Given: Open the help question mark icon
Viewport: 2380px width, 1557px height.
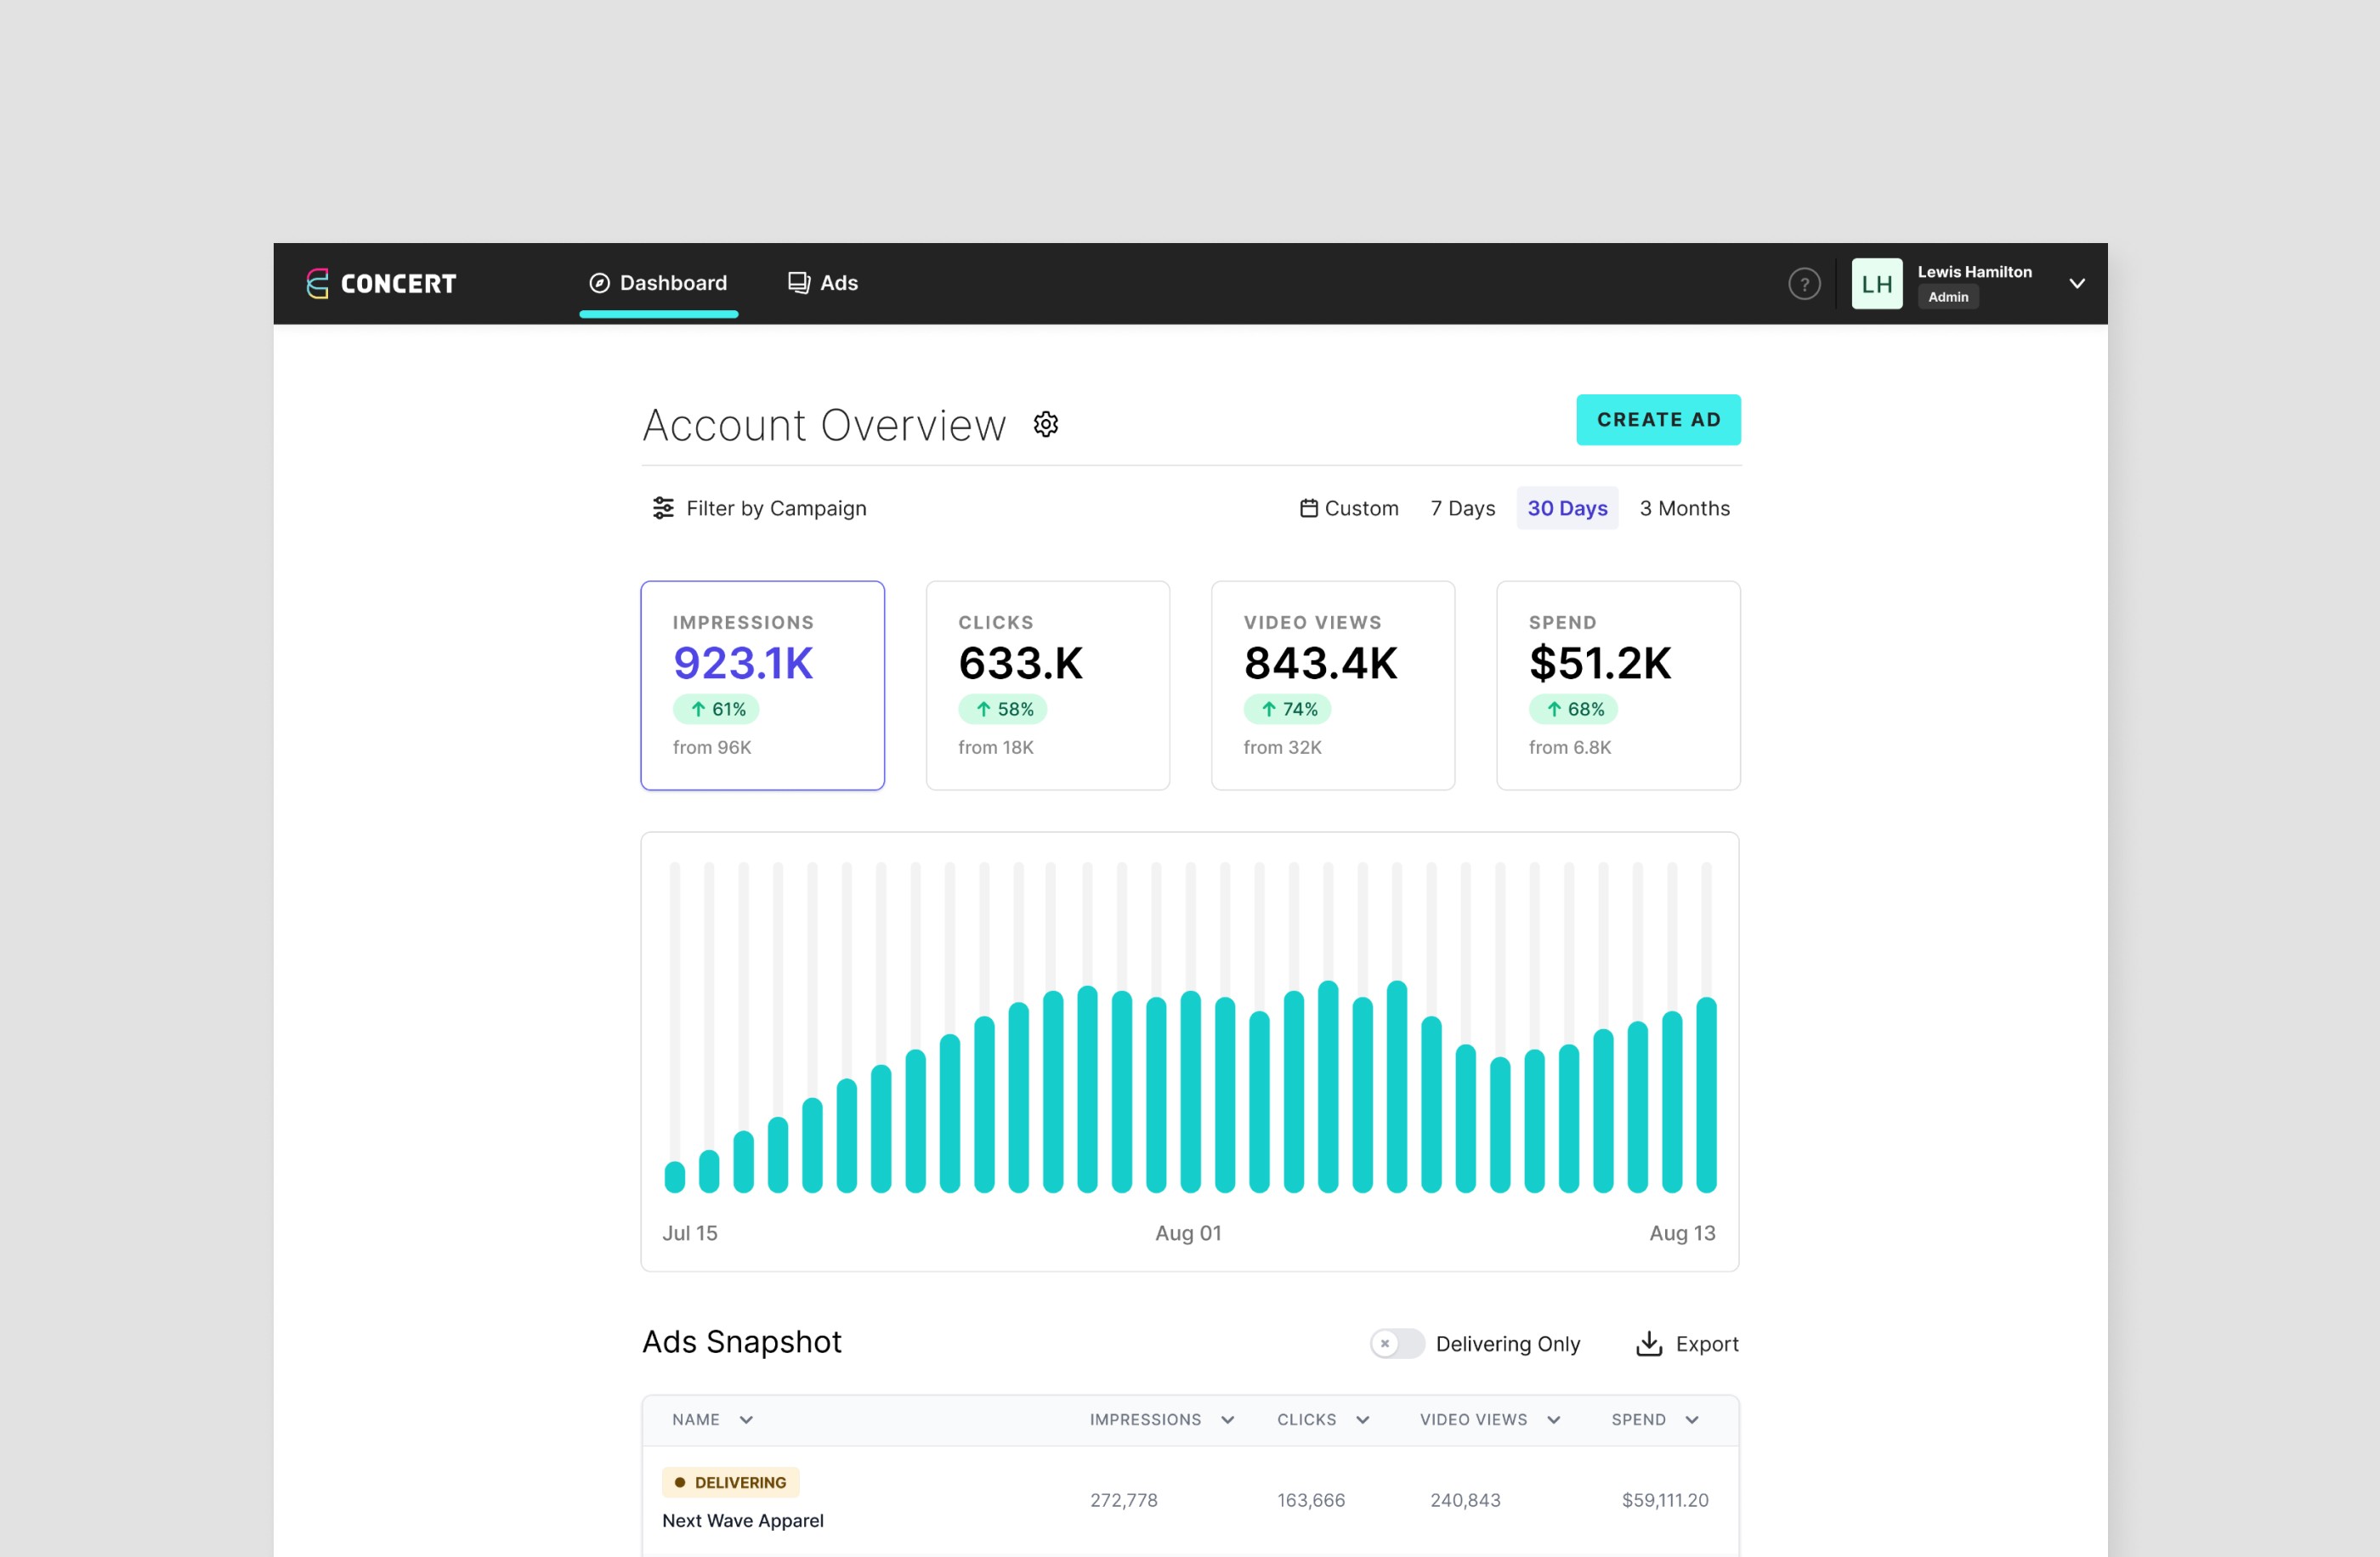Looking at the screenshot, I should tap(1804, 283).
